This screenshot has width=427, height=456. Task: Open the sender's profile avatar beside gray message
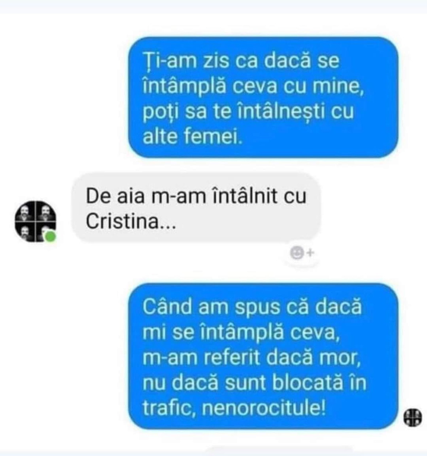coord(35,221)
